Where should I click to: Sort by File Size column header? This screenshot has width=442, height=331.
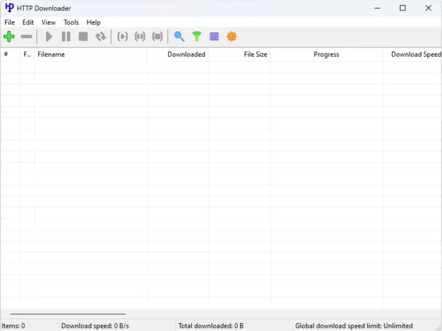240,54
